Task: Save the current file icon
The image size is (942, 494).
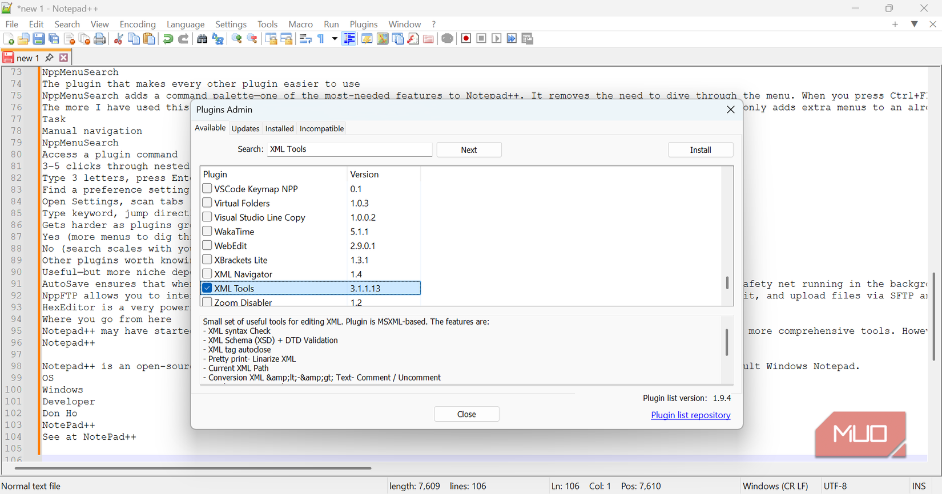Action: 39,39
